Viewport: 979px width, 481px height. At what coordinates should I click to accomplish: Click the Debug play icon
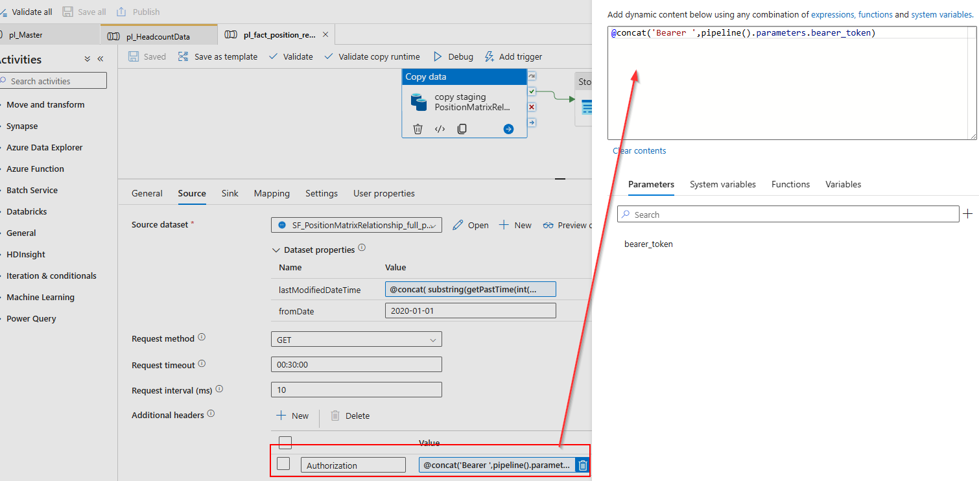coord(438,56)
